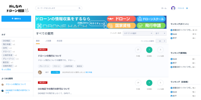Open ドローンの飛行について under よくある質問
The height and width of the screenshot is (100, 201).
coord(16,84)
